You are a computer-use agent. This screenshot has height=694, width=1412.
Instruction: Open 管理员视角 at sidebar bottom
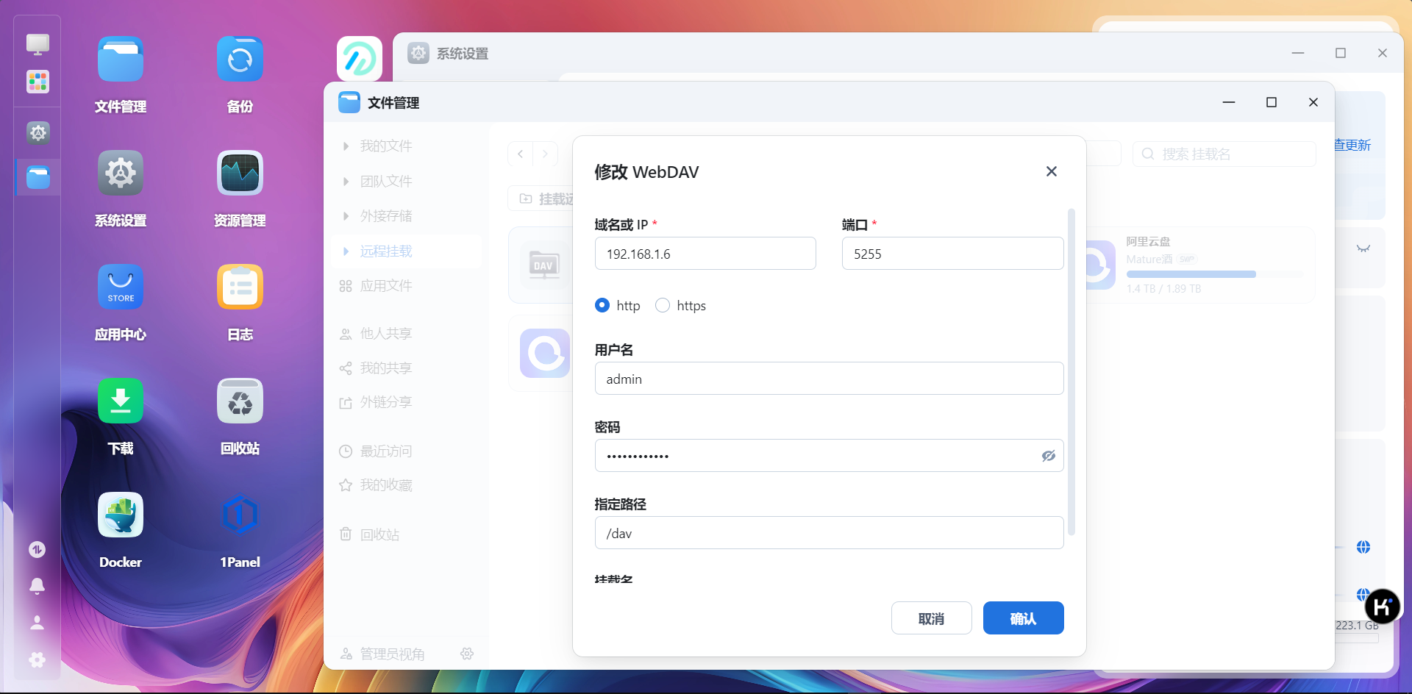(x=391, y=654)
